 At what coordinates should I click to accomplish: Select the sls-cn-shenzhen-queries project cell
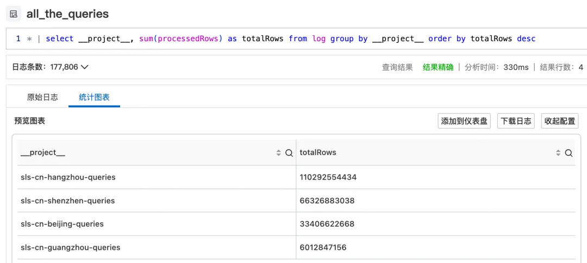click(68, 201)
